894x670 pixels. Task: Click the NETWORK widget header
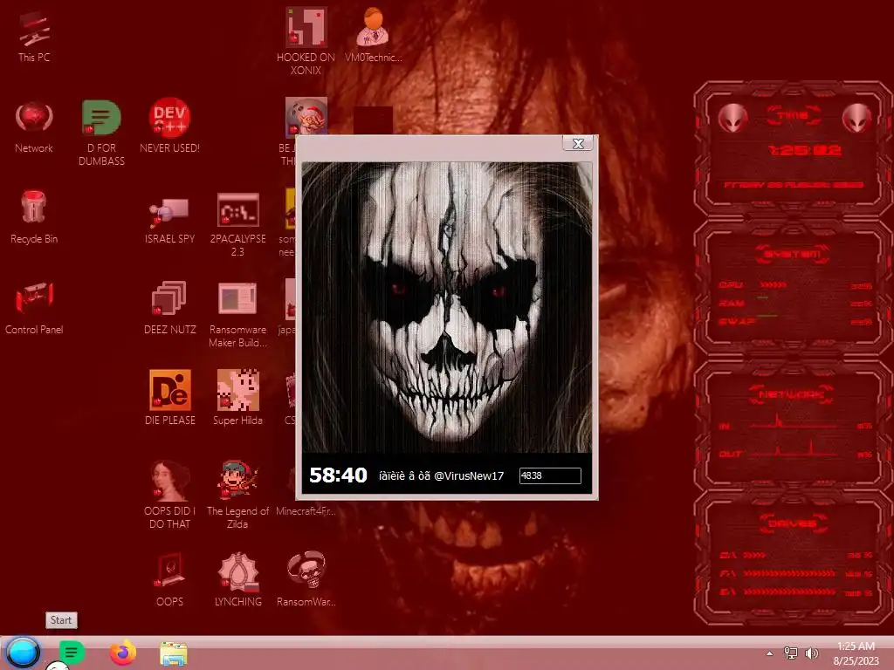[793, 394]
